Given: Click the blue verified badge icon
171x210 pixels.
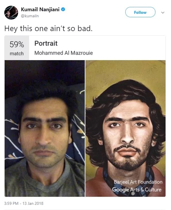Looking at the screenshot, I should coord(63,9).
